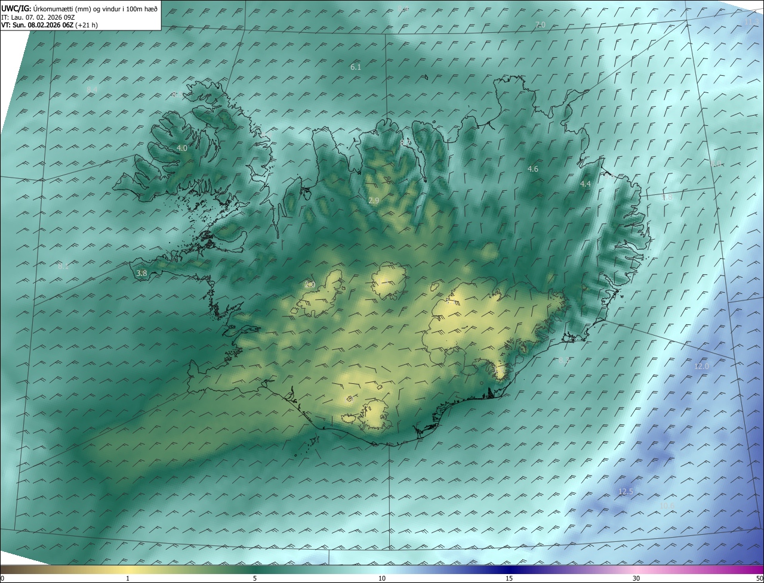Click the 'VT: Sun. 08.02.2026 06Z' line

tap(50, 25)
